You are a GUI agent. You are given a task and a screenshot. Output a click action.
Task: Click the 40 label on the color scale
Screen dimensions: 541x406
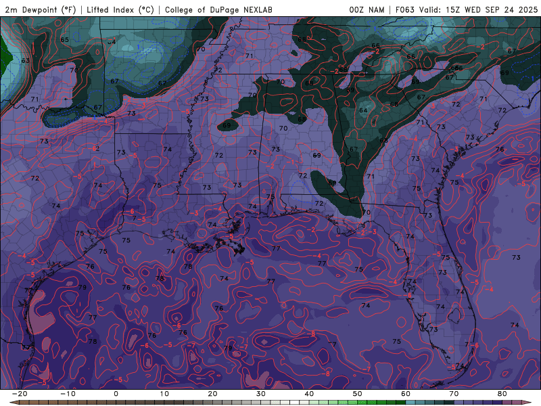(x=309, y=394)
